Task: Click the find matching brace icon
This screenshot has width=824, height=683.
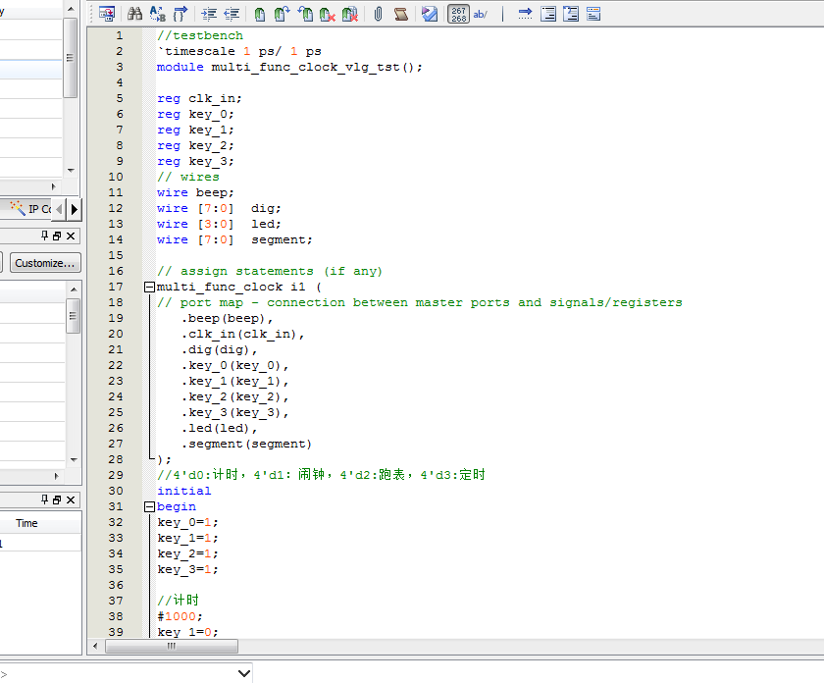Action: coord(180,14)
